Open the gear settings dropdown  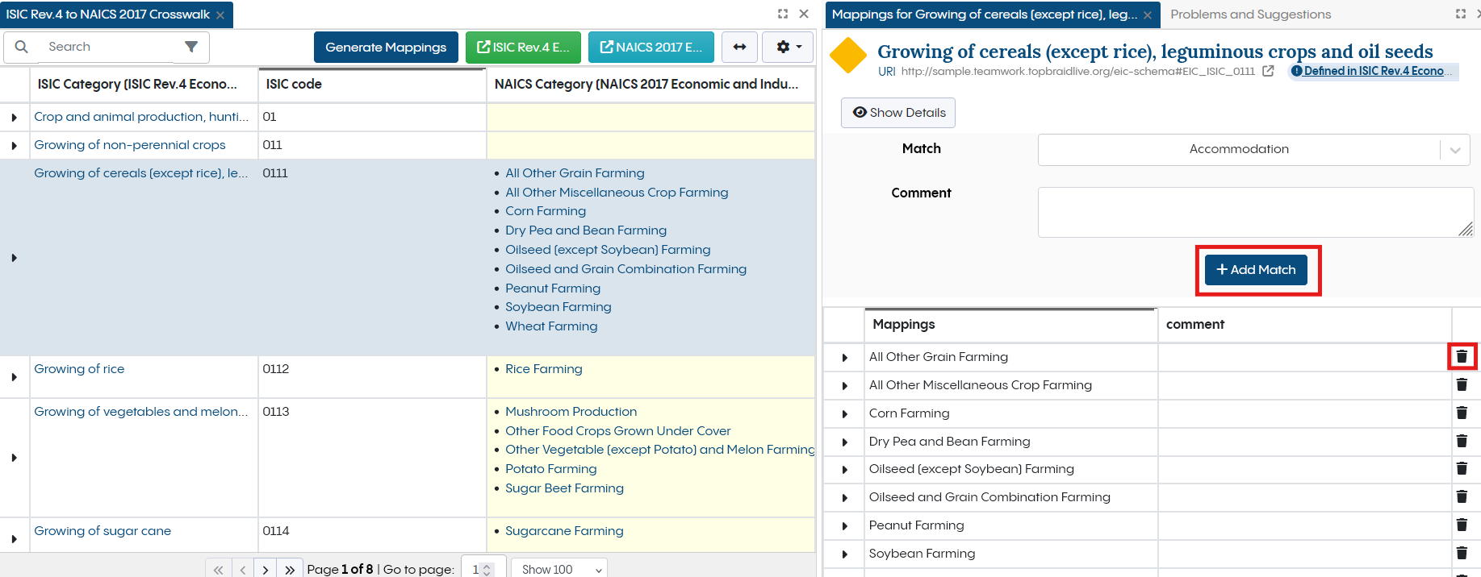click(x=789, y=48)
